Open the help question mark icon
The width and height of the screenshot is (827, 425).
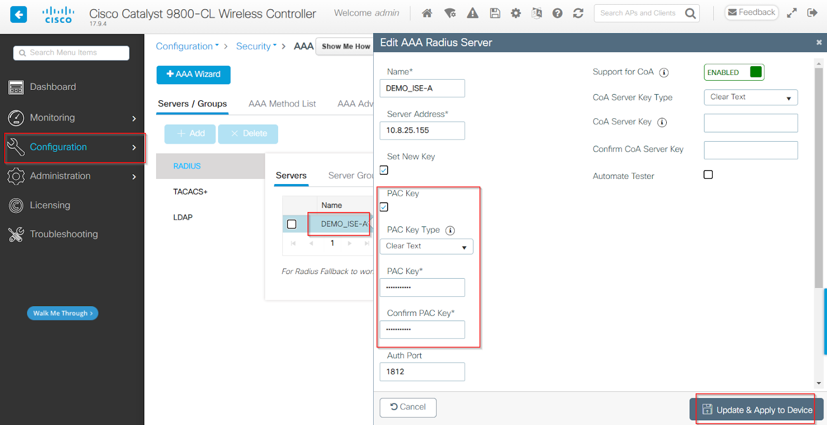coord(557,13)
